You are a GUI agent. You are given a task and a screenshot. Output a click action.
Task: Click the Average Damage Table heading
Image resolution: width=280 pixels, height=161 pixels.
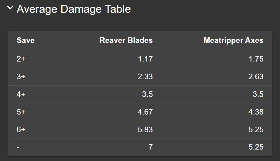point(73,9)
